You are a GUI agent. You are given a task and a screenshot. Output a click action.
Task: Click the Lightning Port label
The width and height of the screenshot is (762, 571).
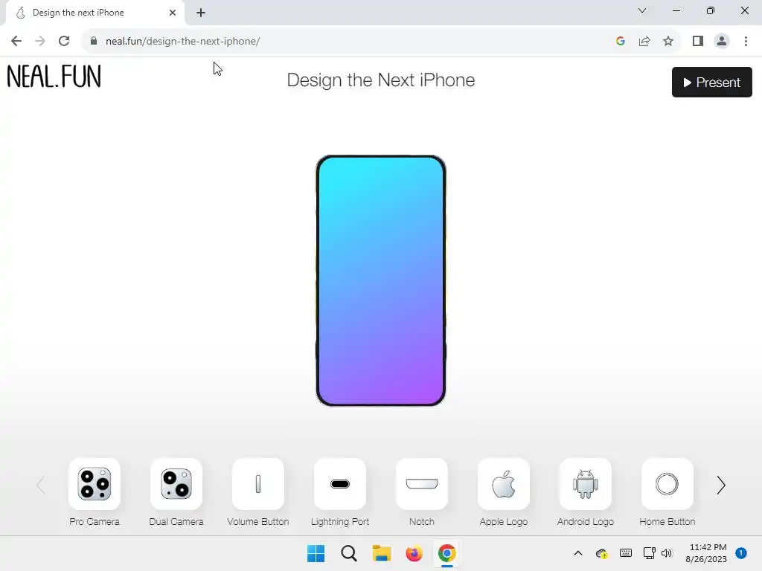pyautogui.click(x=340, y=521)
